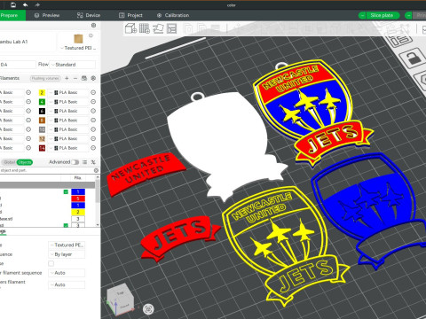Open filament section settings gear icon
The height and width of the screenshot is (319, 426).
coord(93,78)
